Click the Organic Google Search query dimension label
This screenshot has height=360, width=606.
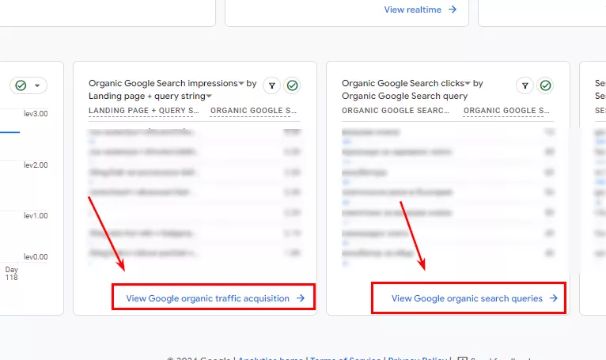pyautogui.click(x=404, y=96)
